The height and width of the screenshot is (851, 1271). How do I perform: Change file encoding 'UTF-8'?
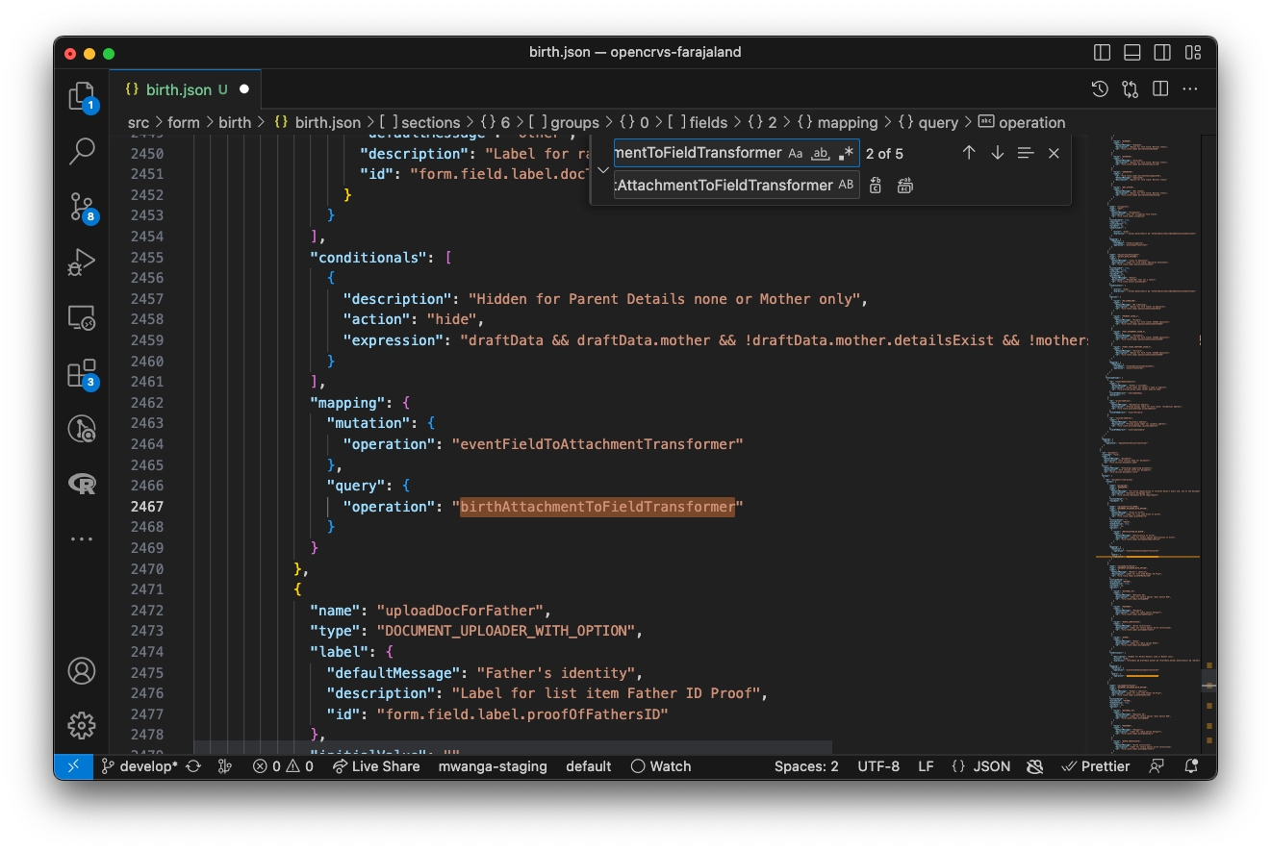pyautogui.click(x=878, y=766)
